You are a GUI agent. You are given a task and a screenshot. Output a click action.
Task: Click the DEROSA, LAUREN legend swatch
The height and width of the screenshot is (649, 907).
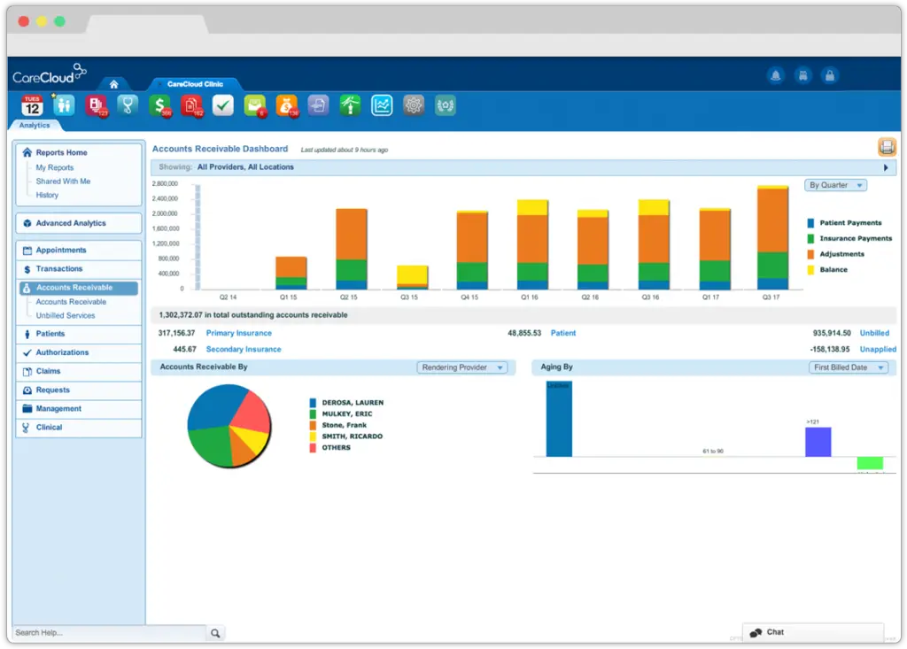313,403
